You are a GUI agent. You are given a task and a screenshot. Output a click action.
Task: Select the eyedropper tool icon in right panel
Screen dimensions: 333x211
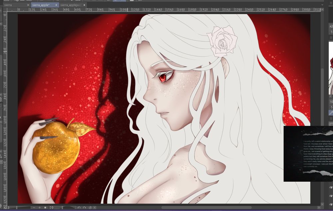pyautogui.click(x=331, y=113)
